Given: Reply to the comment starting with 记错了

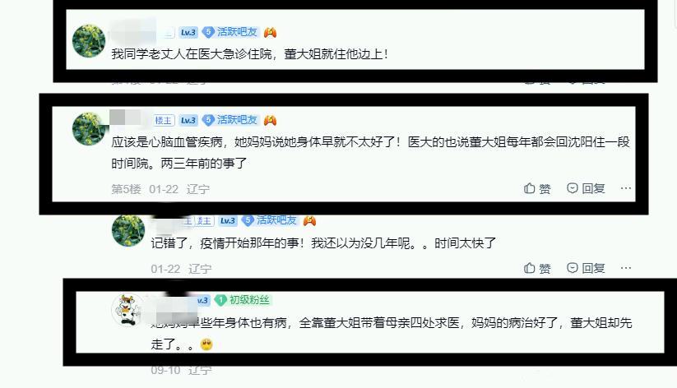Looking at the screenshot, I should point(586,268).
